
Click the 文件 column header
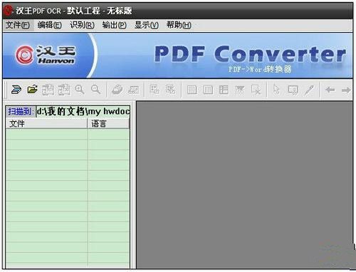[46, 123]
